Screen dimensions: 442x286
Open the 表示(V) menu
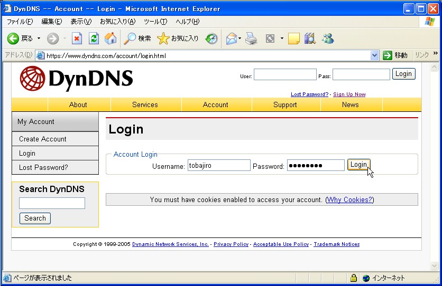(81, 22)
